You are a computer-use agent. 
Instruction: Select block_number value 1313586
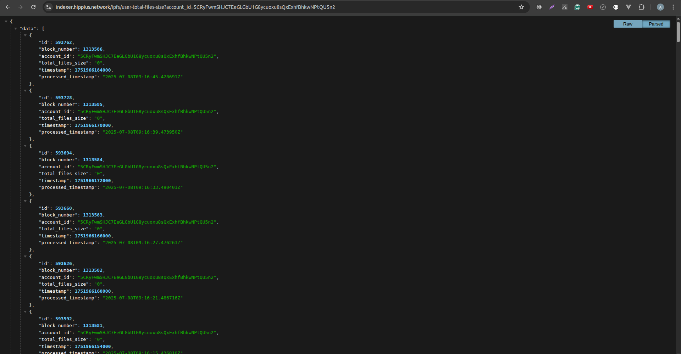click(x=93, y=49)
